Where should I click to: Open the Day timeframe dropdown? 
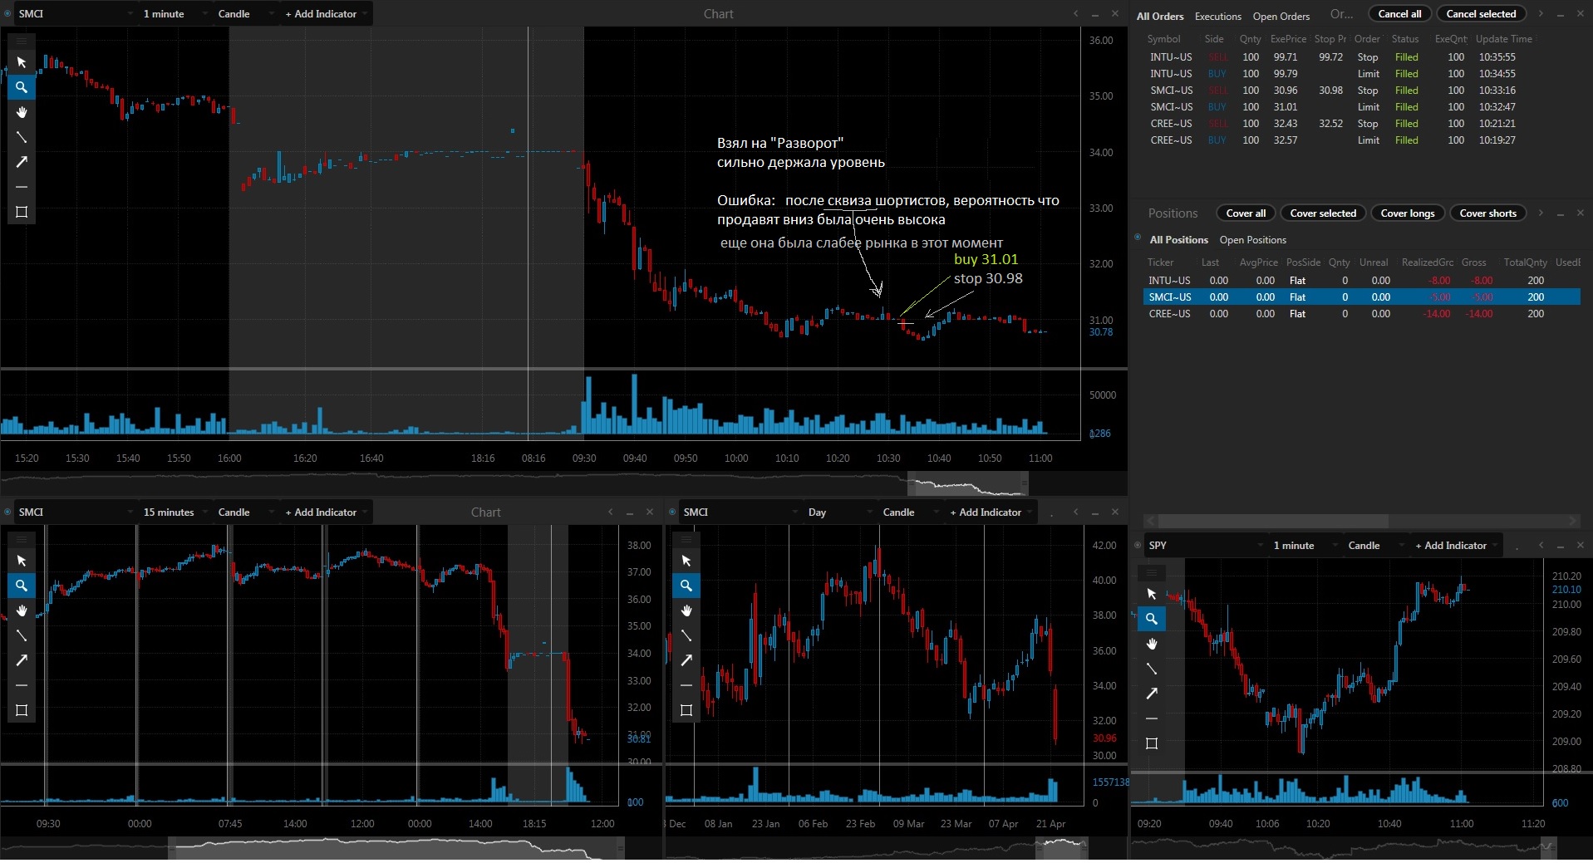[839, 512]
